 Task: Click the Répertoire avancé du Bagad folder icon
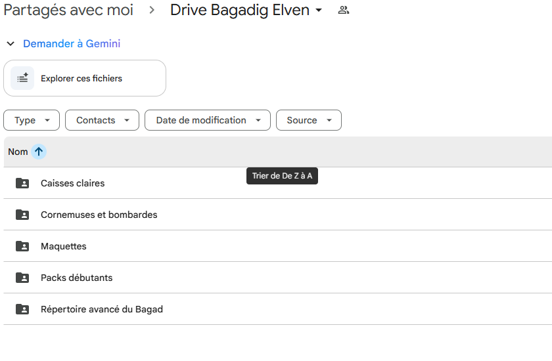point(22,309)
